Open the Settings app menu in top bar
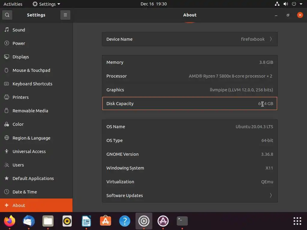The image size is (307, 230). point(46,4)
